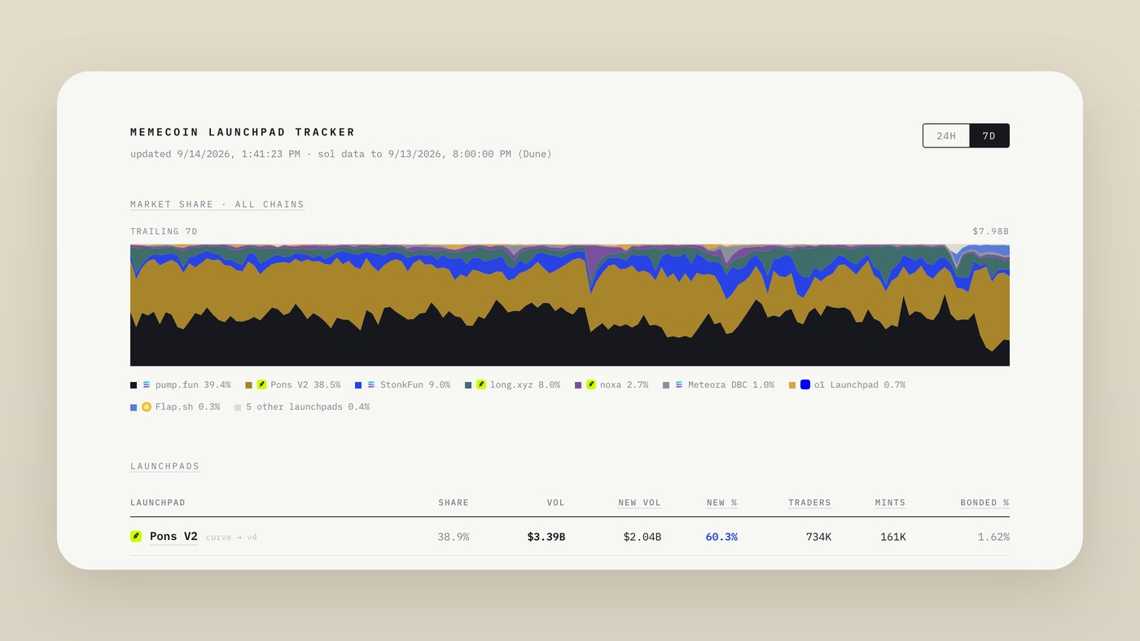Click the green long.xyz legend color swatch

coord(468,385)
